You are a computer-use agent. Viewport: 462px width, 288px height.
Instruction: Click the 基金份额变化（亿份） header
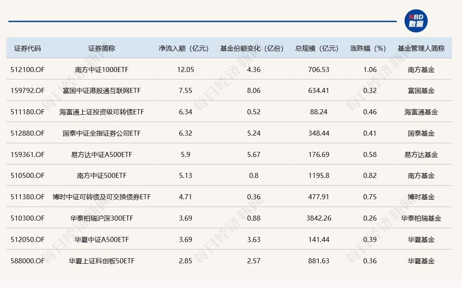pyautogui.click(x=252, y=48)
